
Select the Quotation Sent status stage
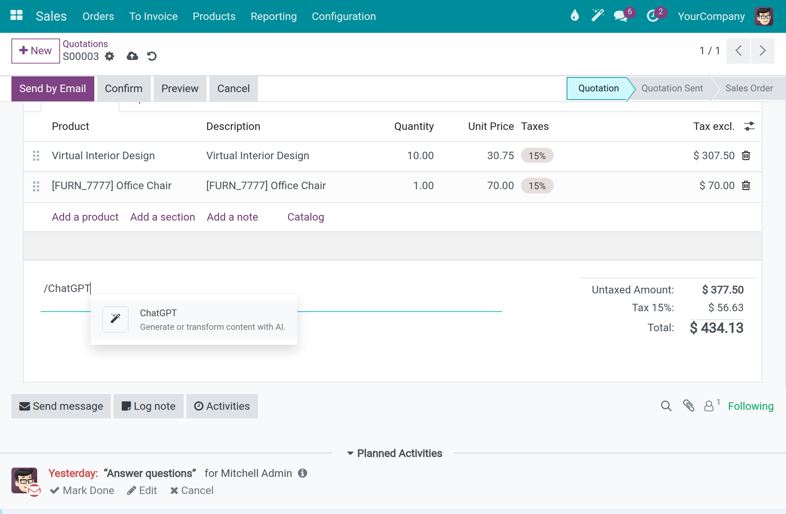click(x=672, y=88)
